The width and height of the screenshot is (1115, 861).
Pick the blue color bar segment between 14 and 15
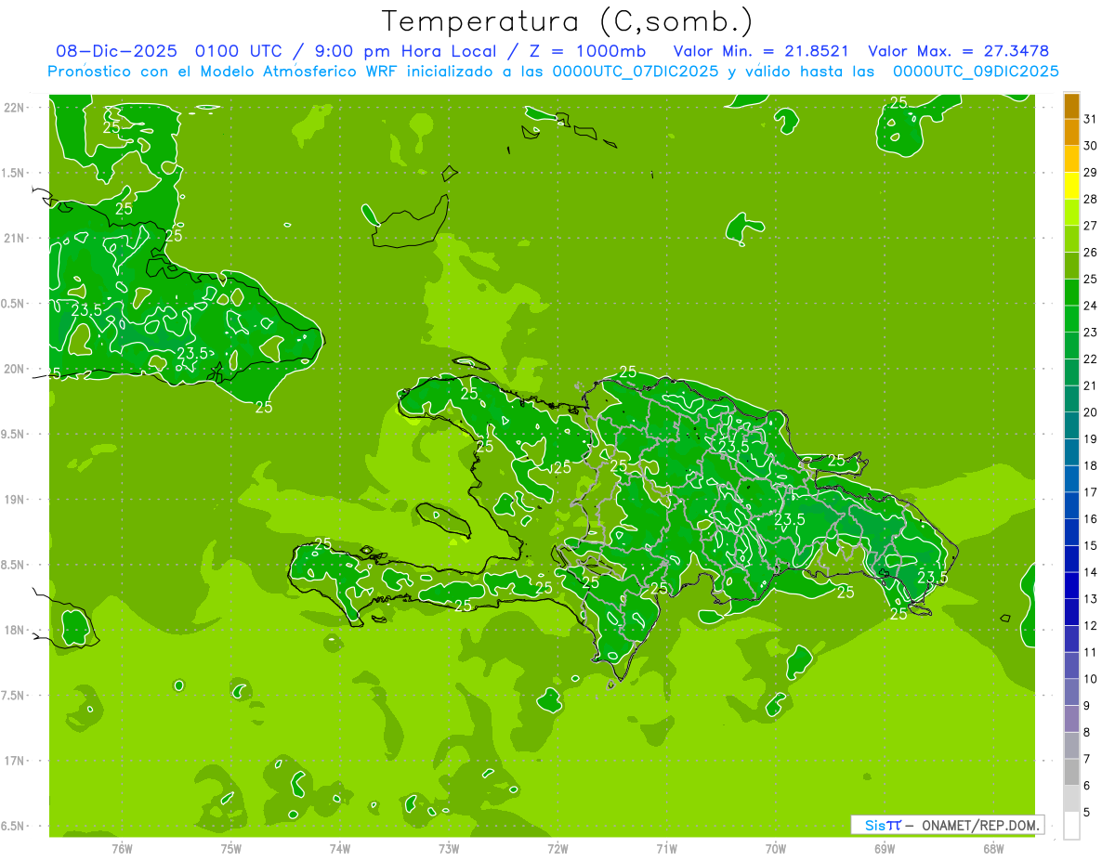click(x=1071, y=559)
